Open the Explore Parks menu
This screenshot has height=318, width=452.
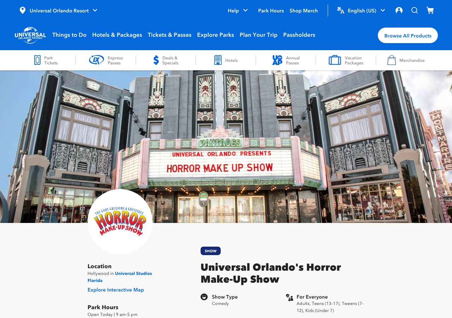pyautogui.click(x=215, y=35)
